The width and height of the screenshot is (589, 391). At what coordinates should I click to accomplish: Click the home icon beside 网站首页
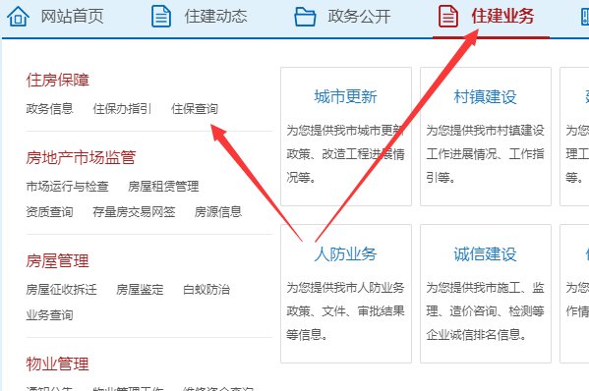point(18,17)
